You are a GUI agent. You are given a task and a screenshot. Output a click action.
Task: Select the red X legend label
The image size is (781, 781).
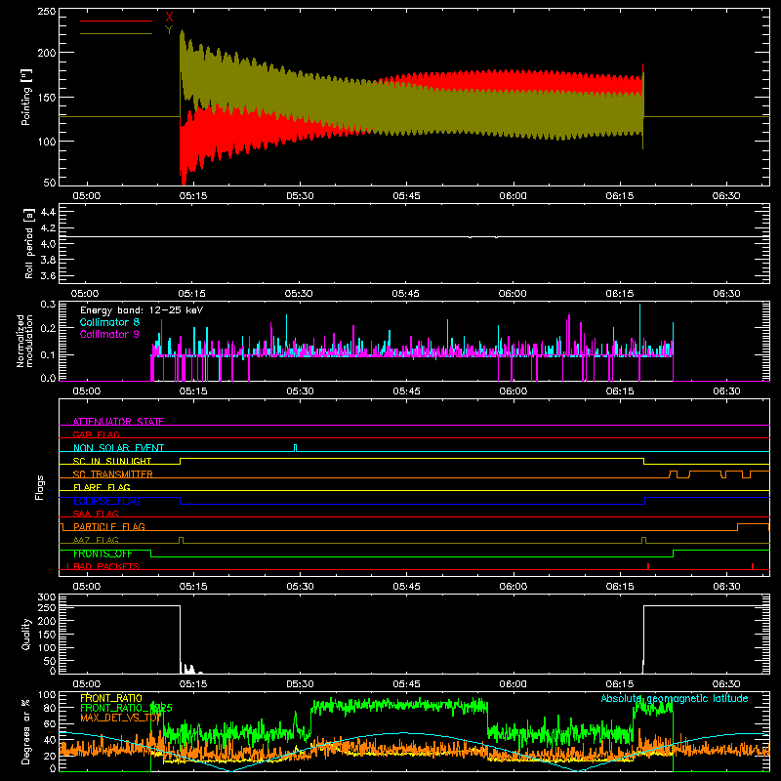point(169,18)
